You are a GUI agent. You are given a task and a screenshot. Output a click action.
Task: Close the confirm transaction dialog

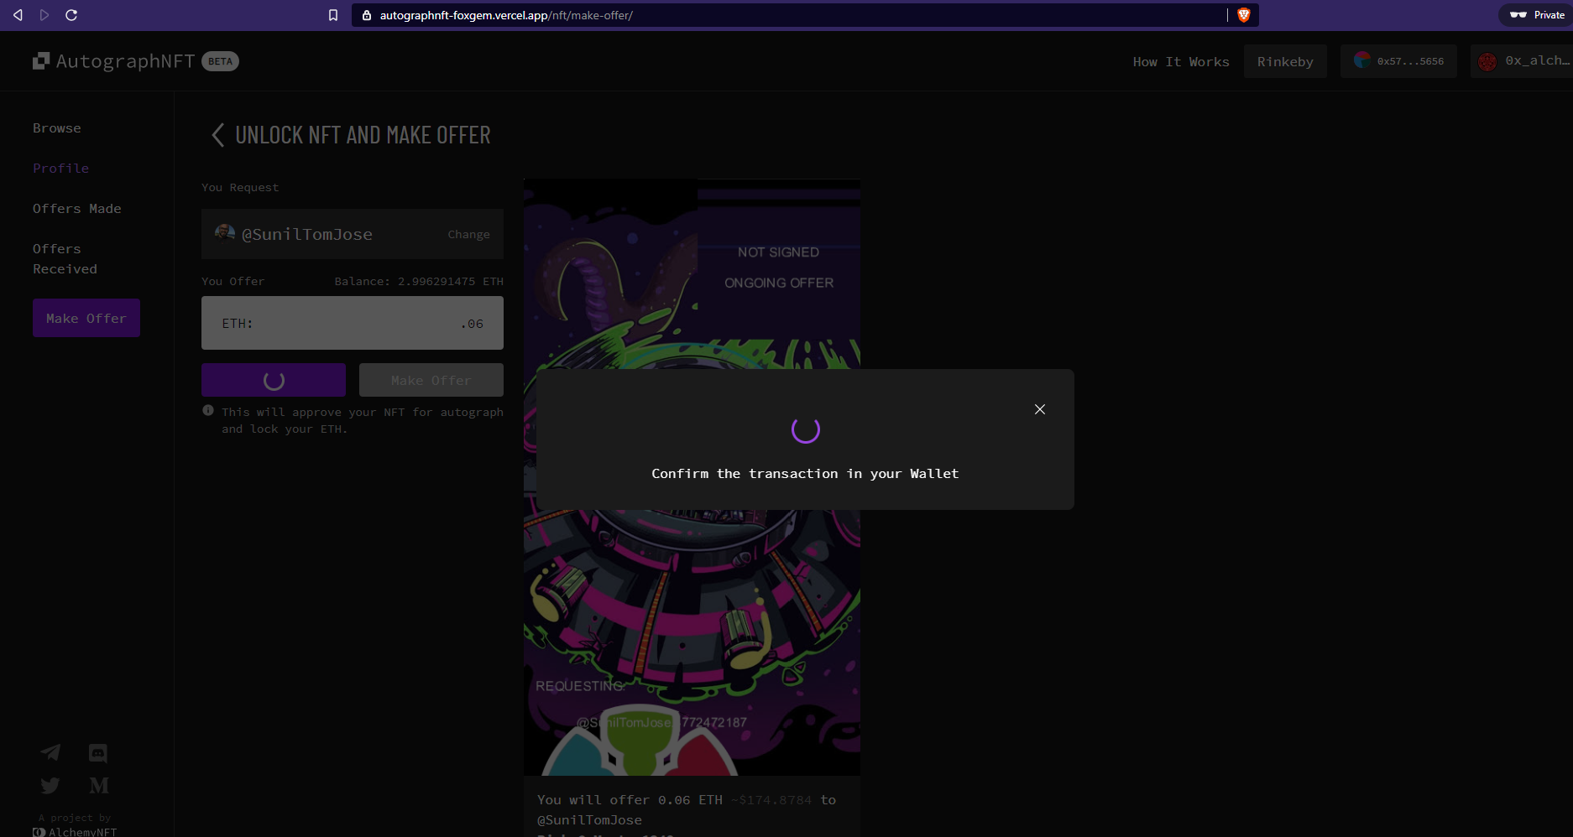point(1040,409)
